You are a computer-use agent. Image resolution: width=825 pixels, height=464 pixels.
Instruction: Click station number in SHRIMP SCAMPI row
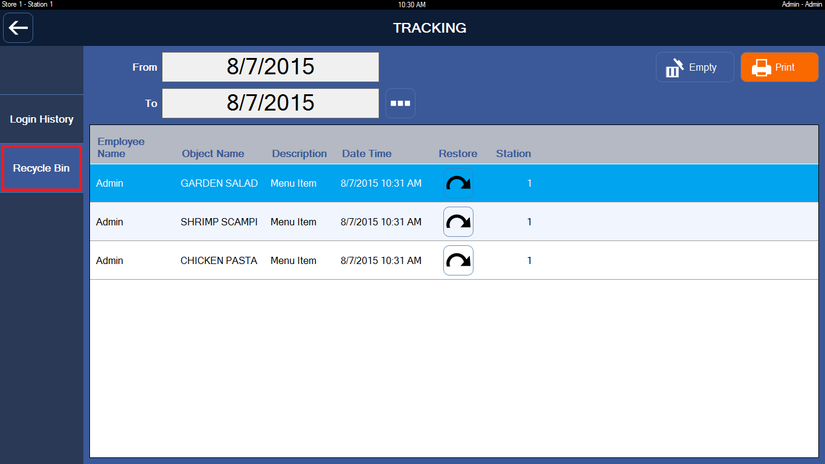(x=530, y=222)
